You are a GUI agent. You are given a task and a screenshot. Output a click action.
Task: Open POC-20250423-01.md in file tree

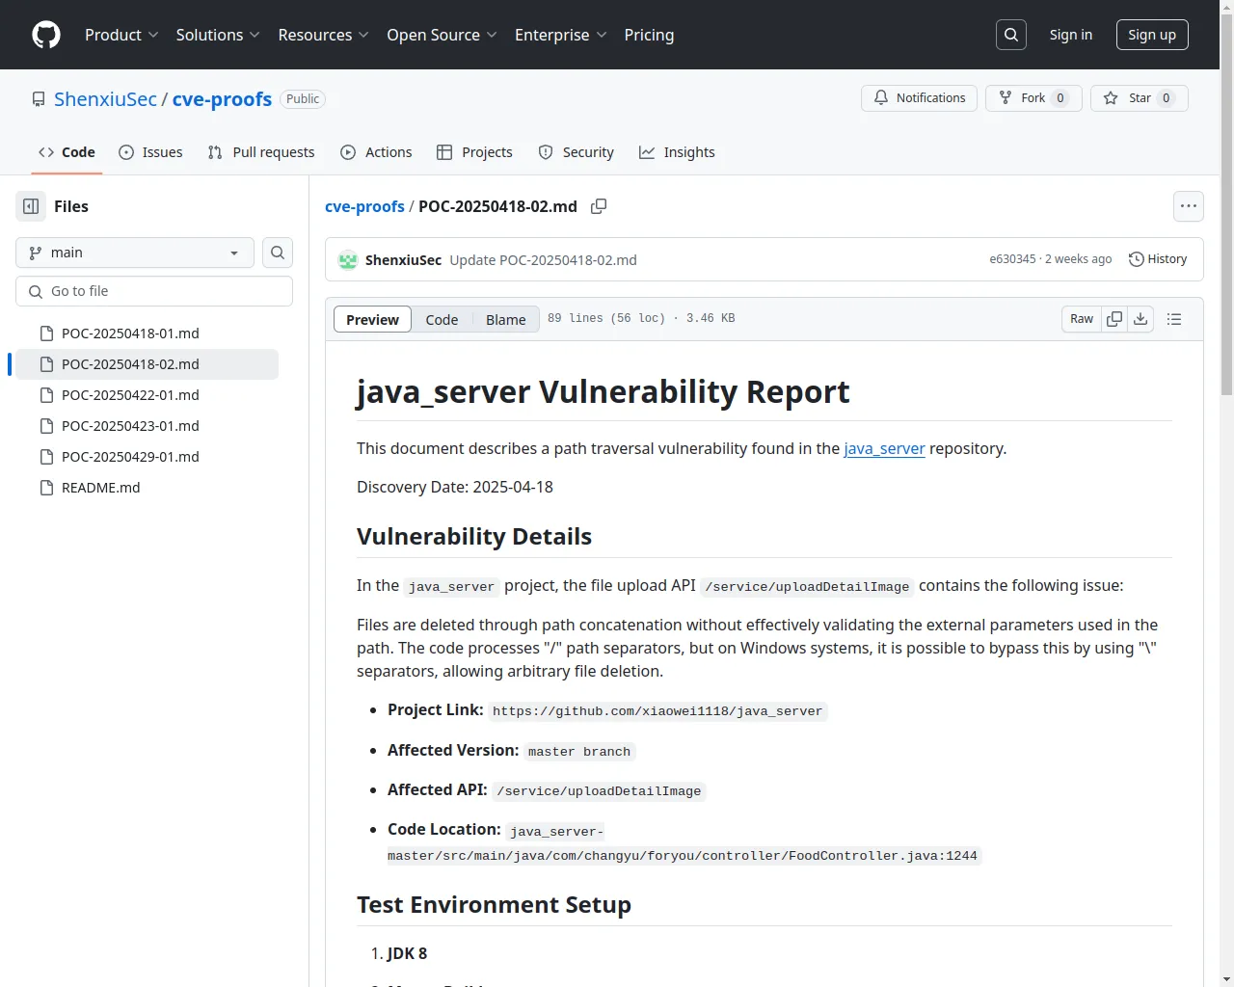(x=147, y=426)
